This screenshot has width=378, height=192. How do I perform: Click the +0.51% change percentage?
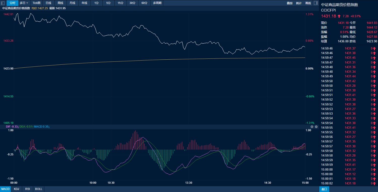click(355, 16)
